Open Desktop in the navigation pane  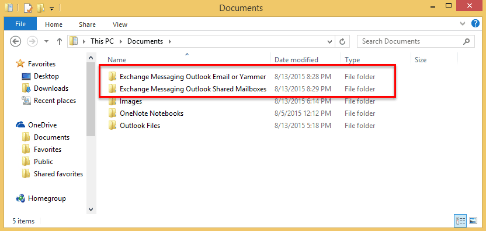(x=46, y=76)
